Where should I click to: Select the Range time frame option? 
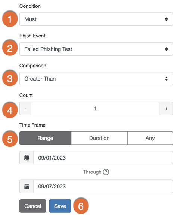point(46,138)
